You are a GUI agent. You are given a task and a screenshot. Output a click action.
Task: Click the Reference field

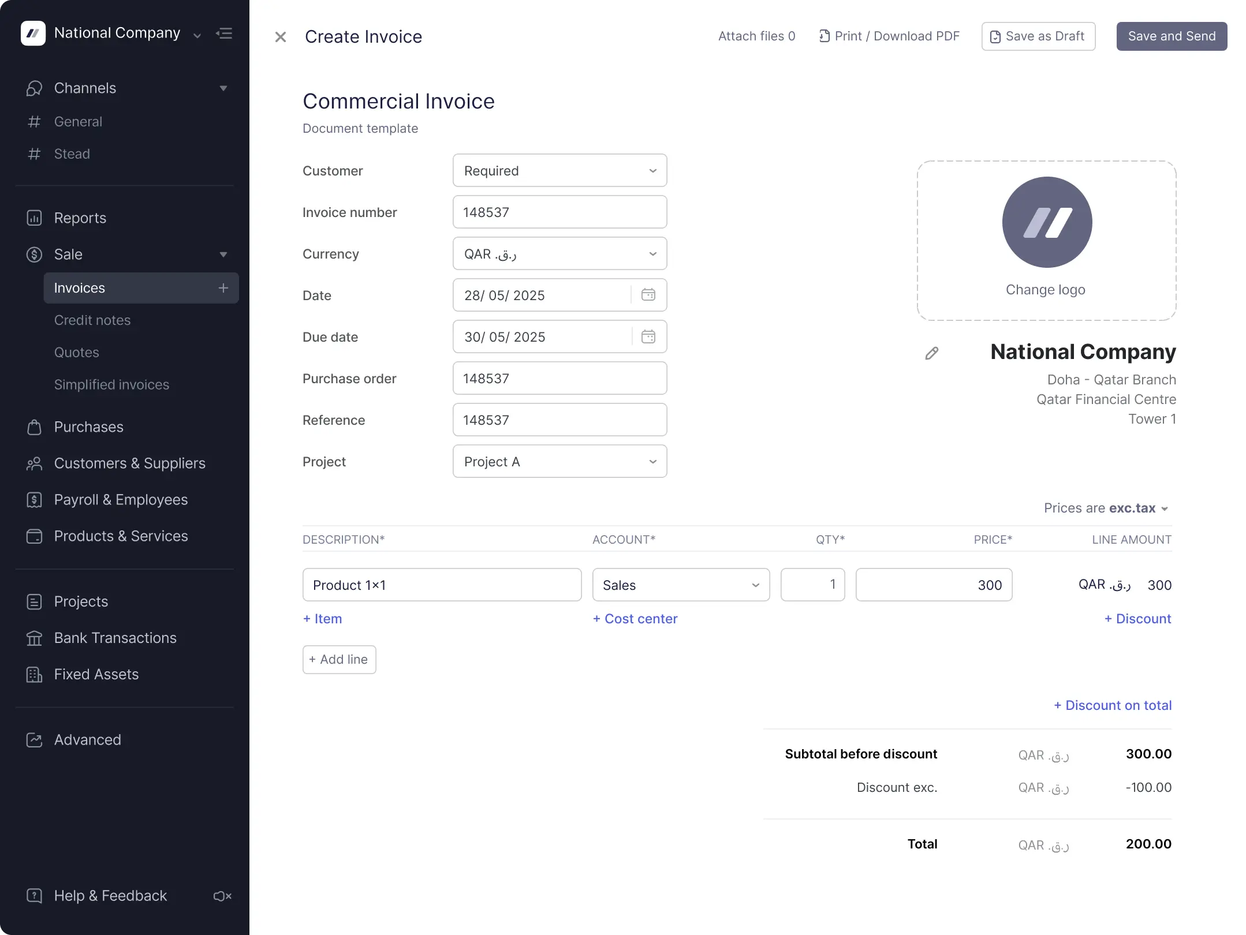point(559,420)
